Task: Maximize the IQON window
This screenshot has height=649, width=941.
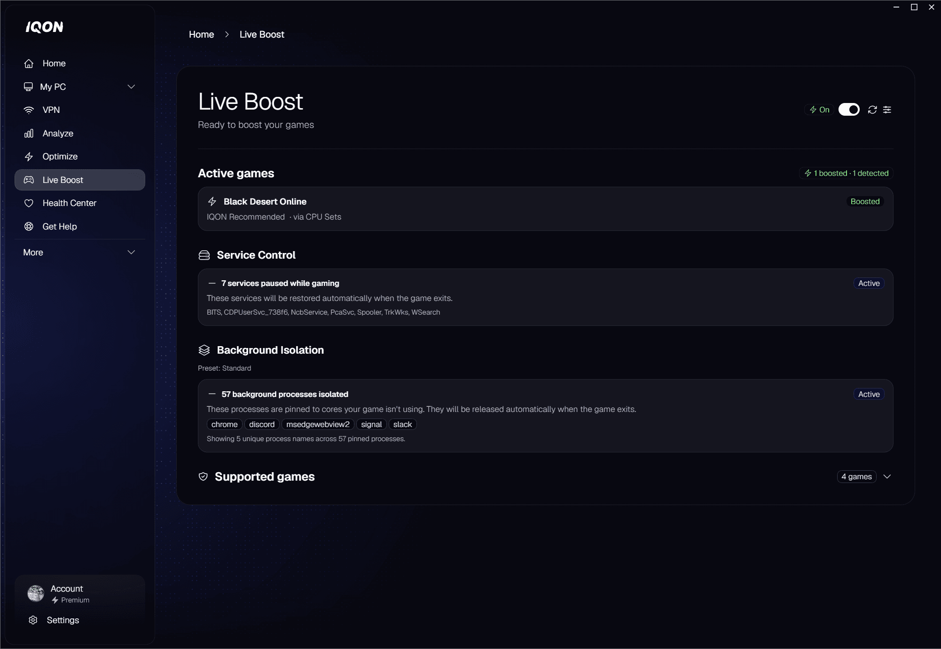Action: point(914,7)
